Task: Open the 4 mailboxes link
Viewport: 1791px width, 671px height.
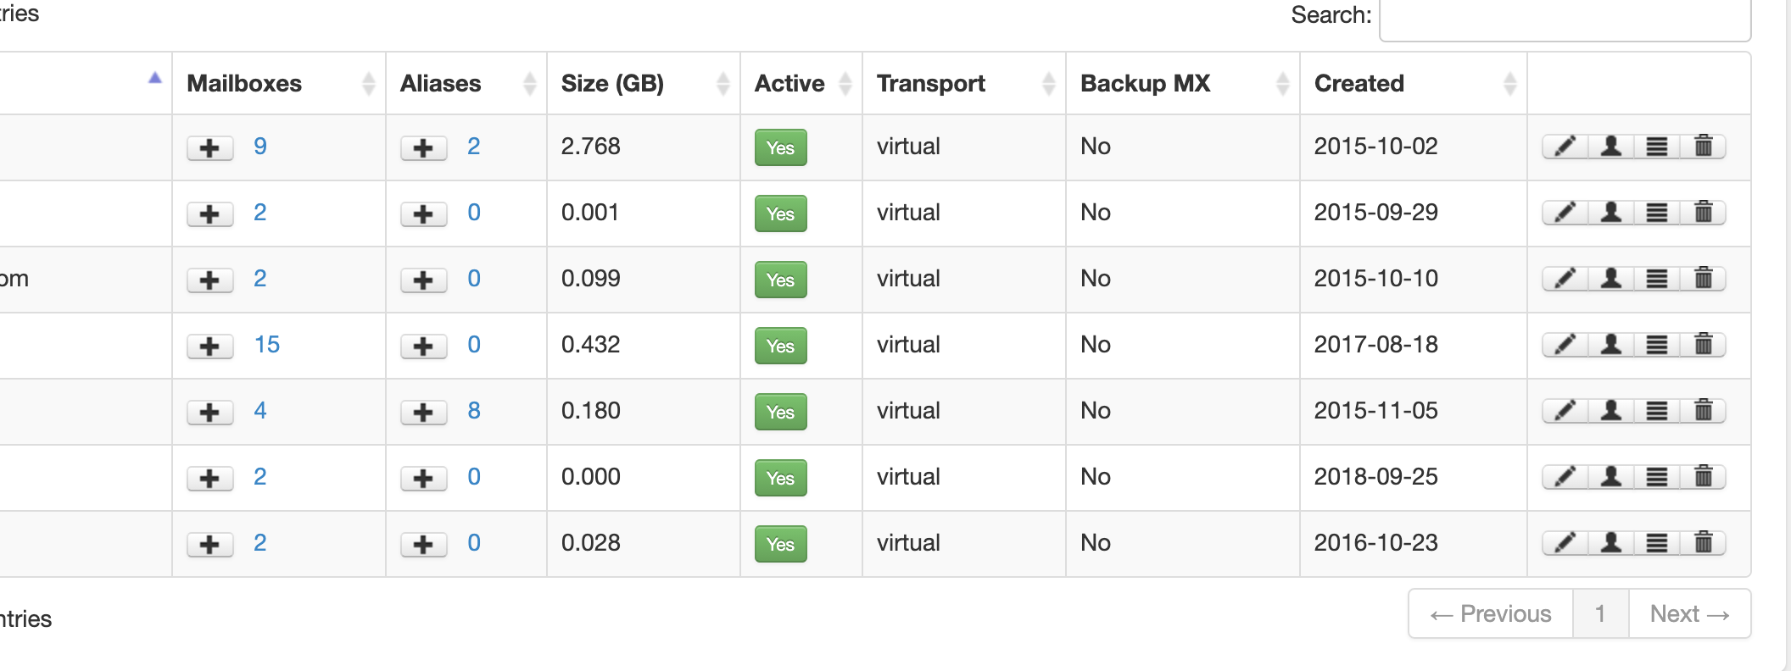Action: 260,411
